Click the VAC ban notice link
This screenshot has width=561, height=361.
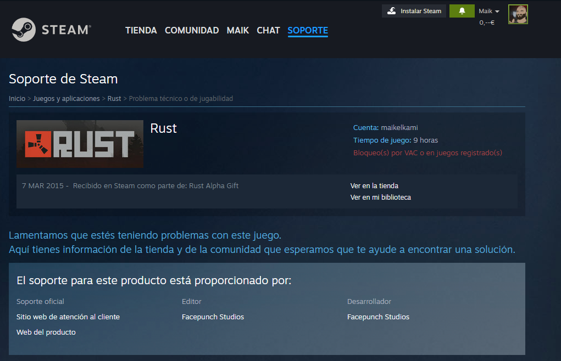click(427, 153)
